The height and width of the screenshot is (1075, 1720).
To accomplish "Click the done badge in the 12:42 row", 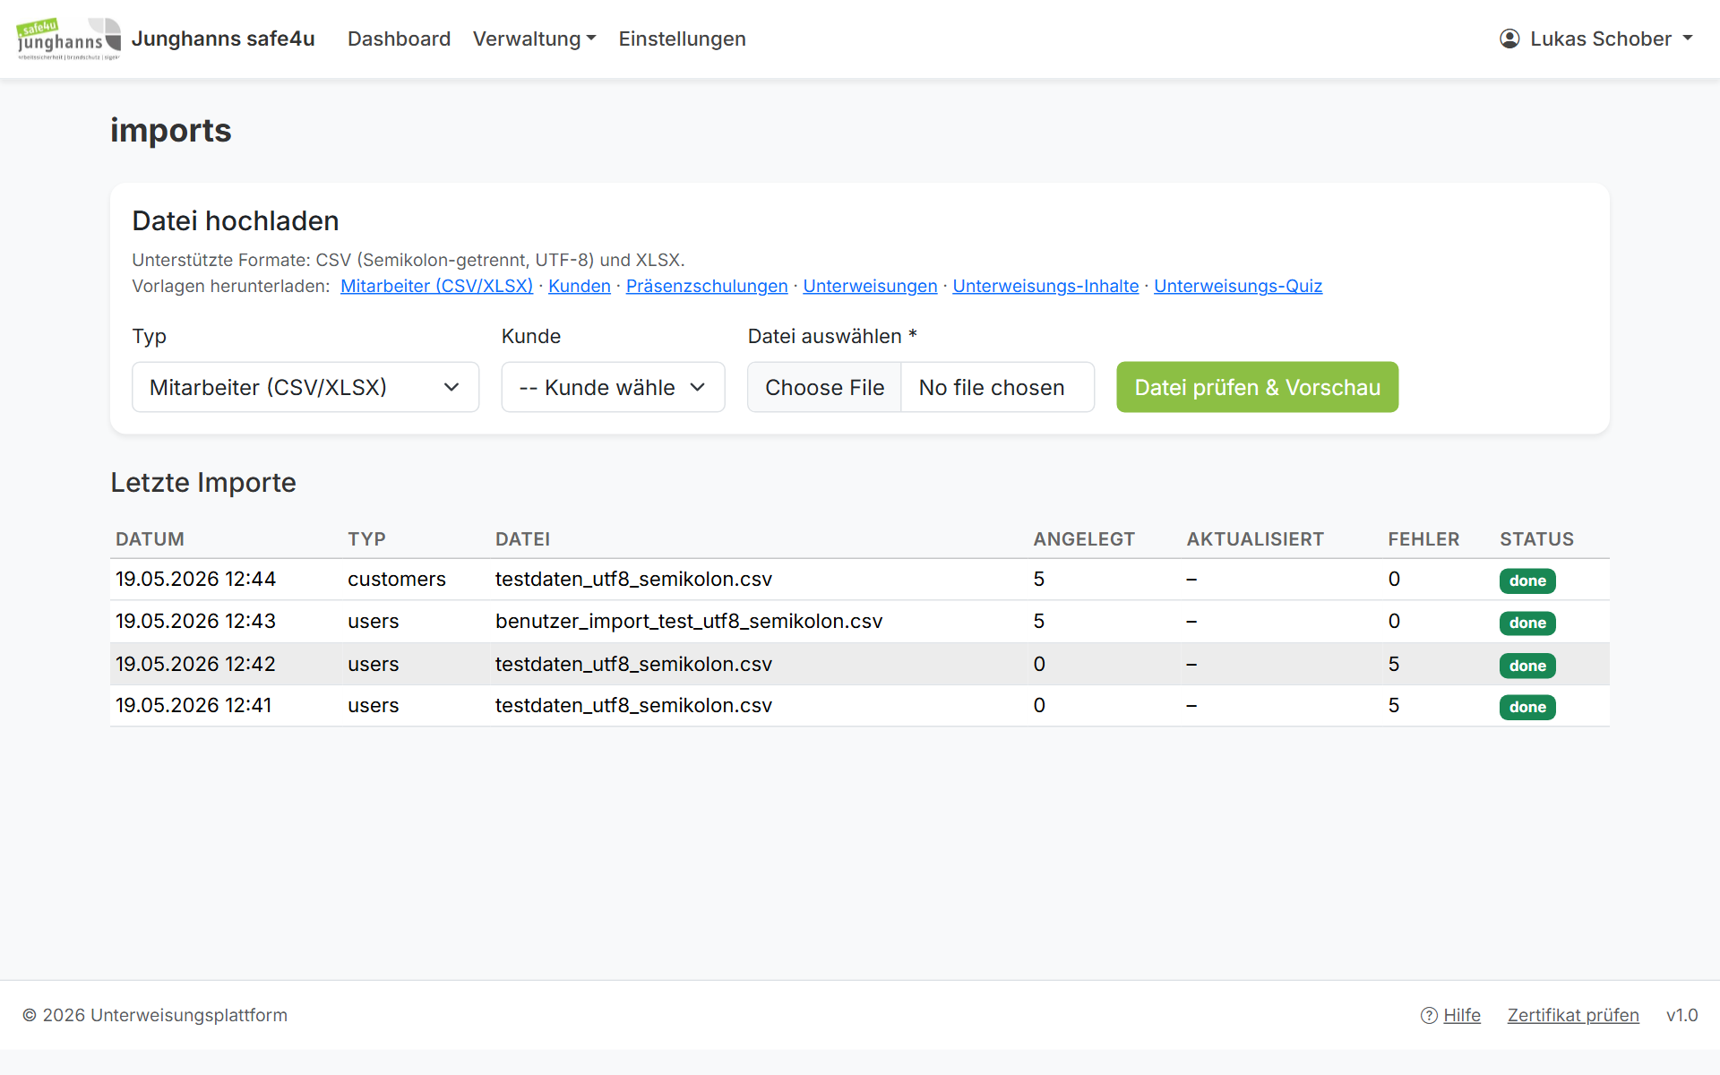I will coord(1527,666).
